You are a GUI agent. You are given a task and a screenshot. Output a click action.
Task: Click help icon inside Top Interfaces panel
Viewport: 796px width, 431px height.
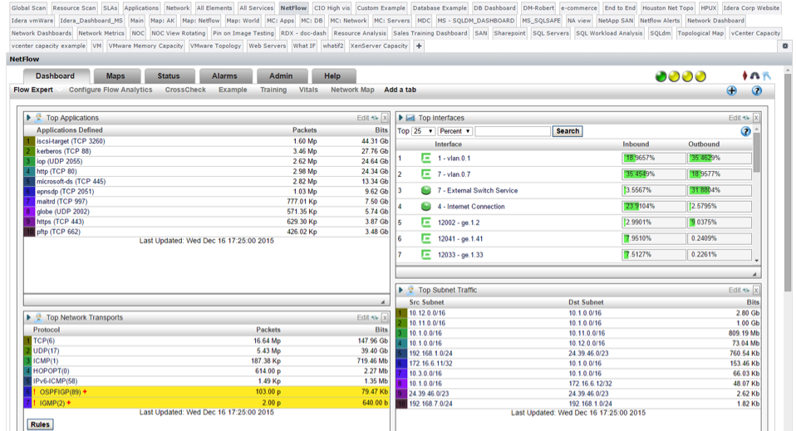tap(745, 131)
